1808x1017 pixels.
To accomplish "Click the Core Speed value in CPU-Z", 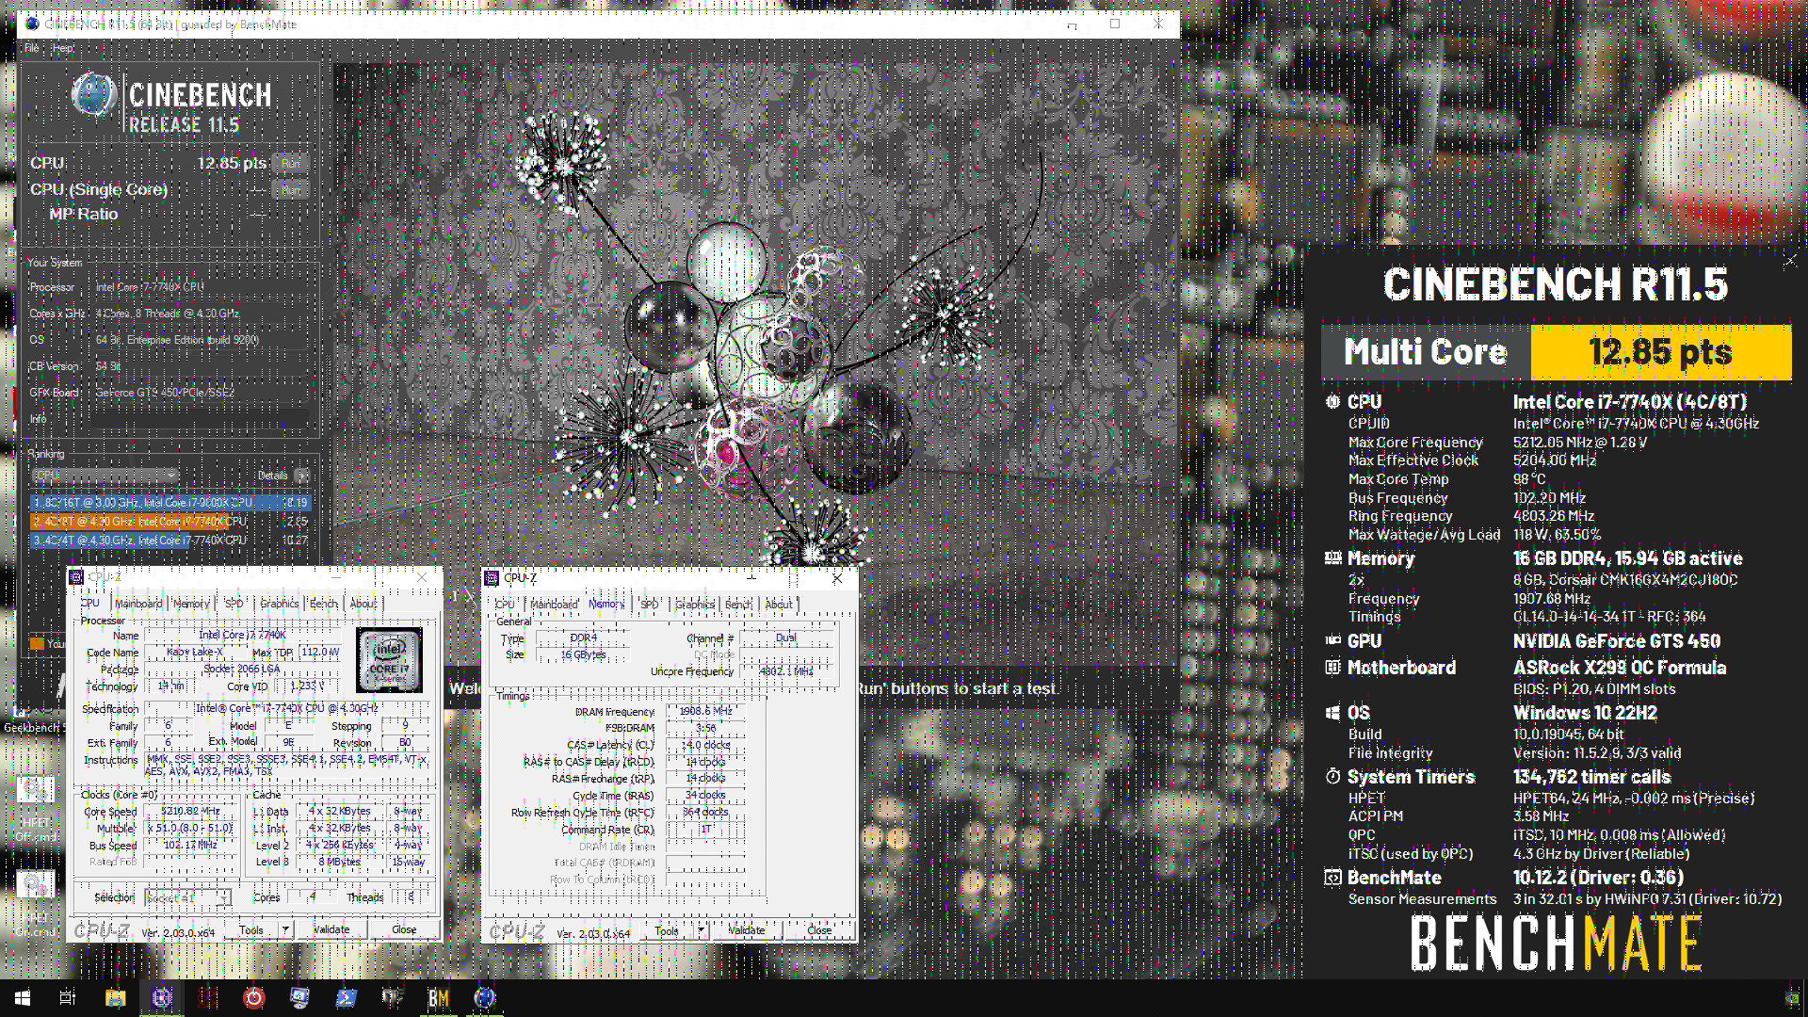I will (x=189, y=811).
